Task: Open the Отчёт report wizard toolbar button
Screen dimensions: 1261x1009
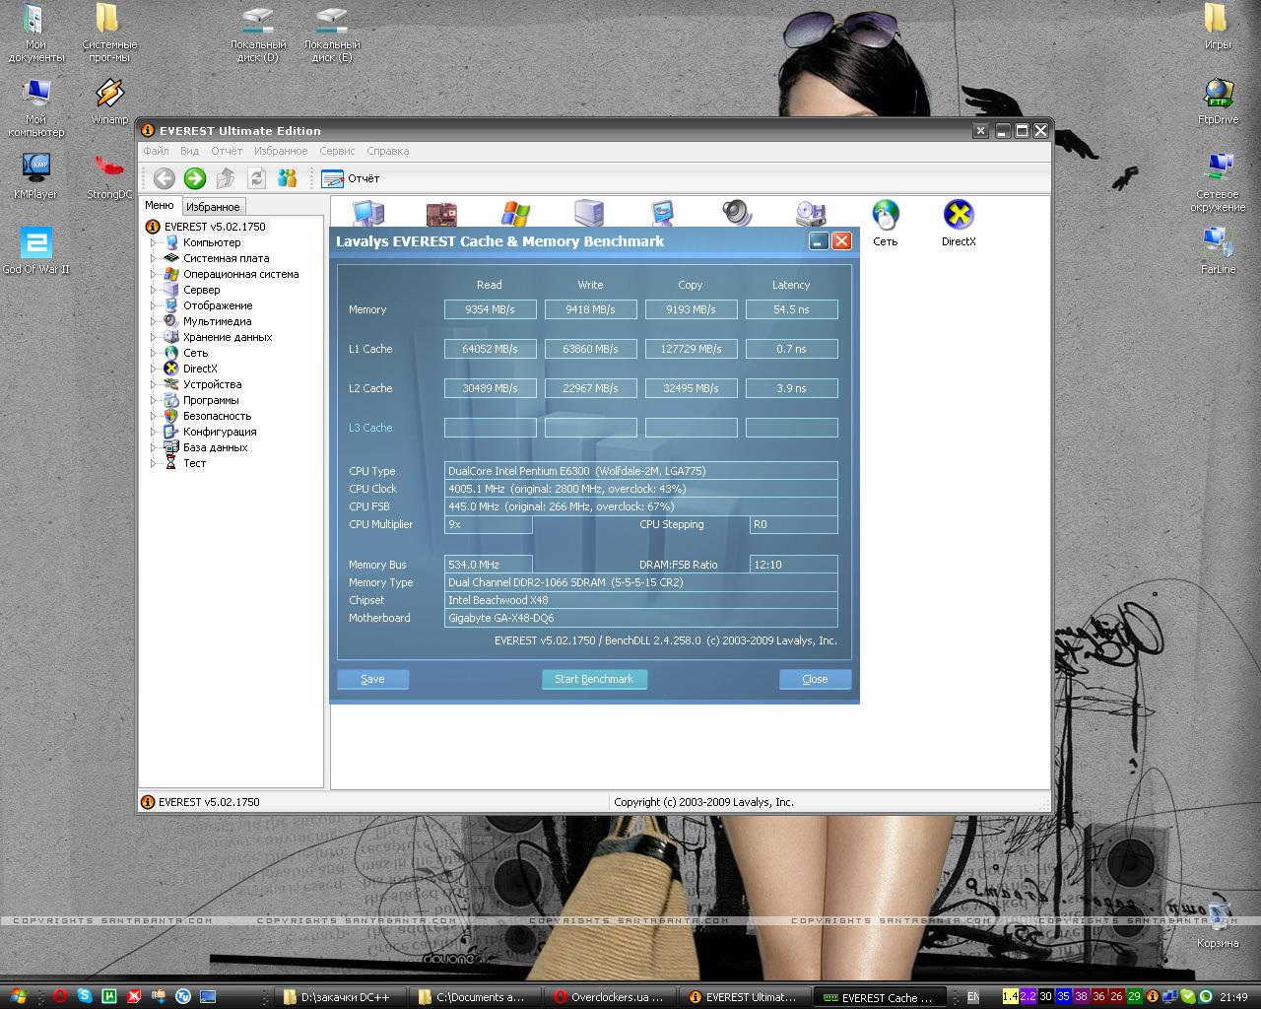Action: (351, 178)
